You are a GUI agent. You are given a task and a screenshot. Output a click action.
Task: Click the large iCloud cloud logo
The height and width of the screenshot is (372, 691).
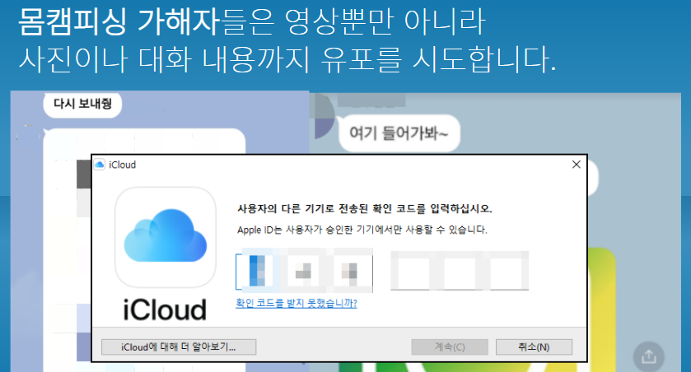coord(166,237)
